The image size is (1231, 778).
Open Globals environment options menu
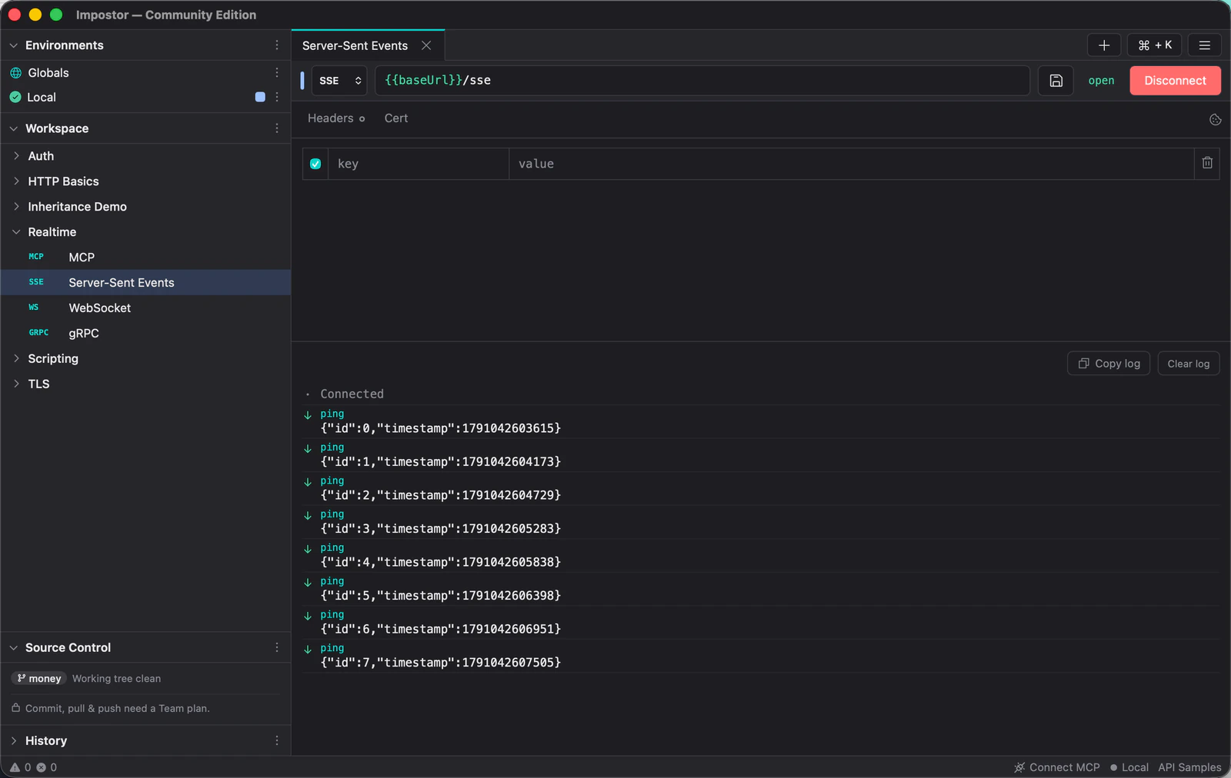point(277,72)
